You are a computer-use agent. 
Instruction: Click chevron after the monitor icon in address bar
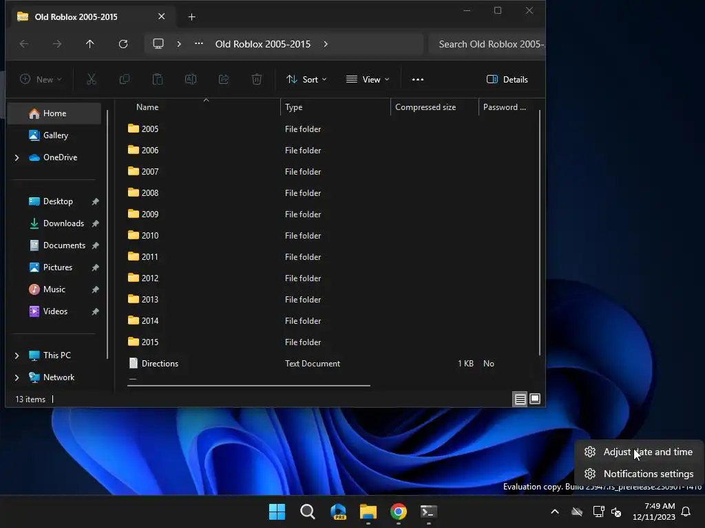pos(179,44)
